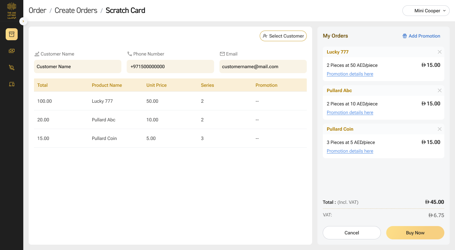Select the Pullard Coin table row name
Screen dimensions: 455x250
click(104, 138)
